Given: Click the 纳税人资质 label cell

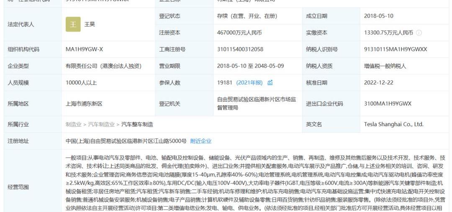Looking at the screenshot, I should coord(331,66).
